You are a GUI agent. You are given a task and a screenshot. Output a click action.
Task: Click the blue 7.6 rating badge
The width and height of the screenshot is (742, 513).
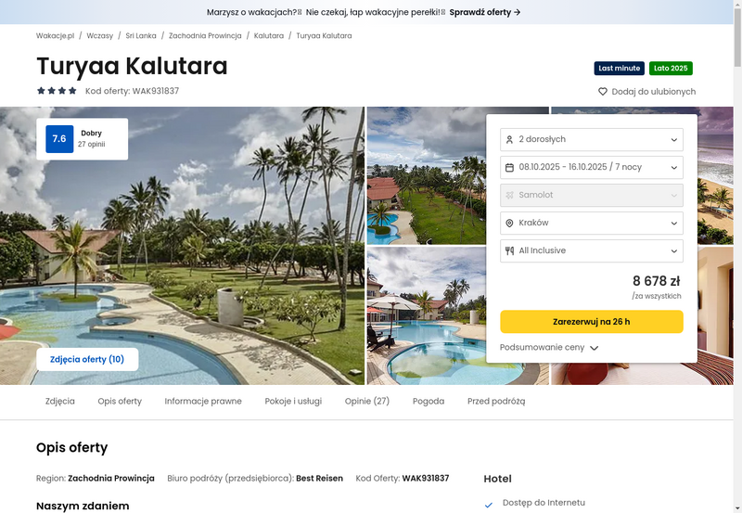[x=59, y=138]
